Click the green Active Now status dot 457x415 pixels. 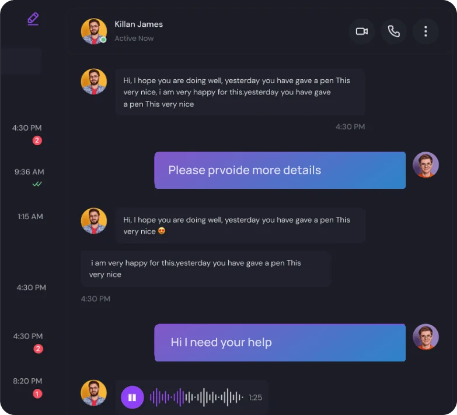pyautogui.click(x=103, y=40)
